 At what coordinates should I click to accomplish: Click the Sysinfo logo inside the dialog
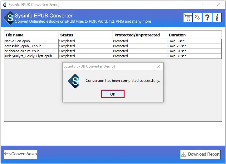(x=74, y=81)
